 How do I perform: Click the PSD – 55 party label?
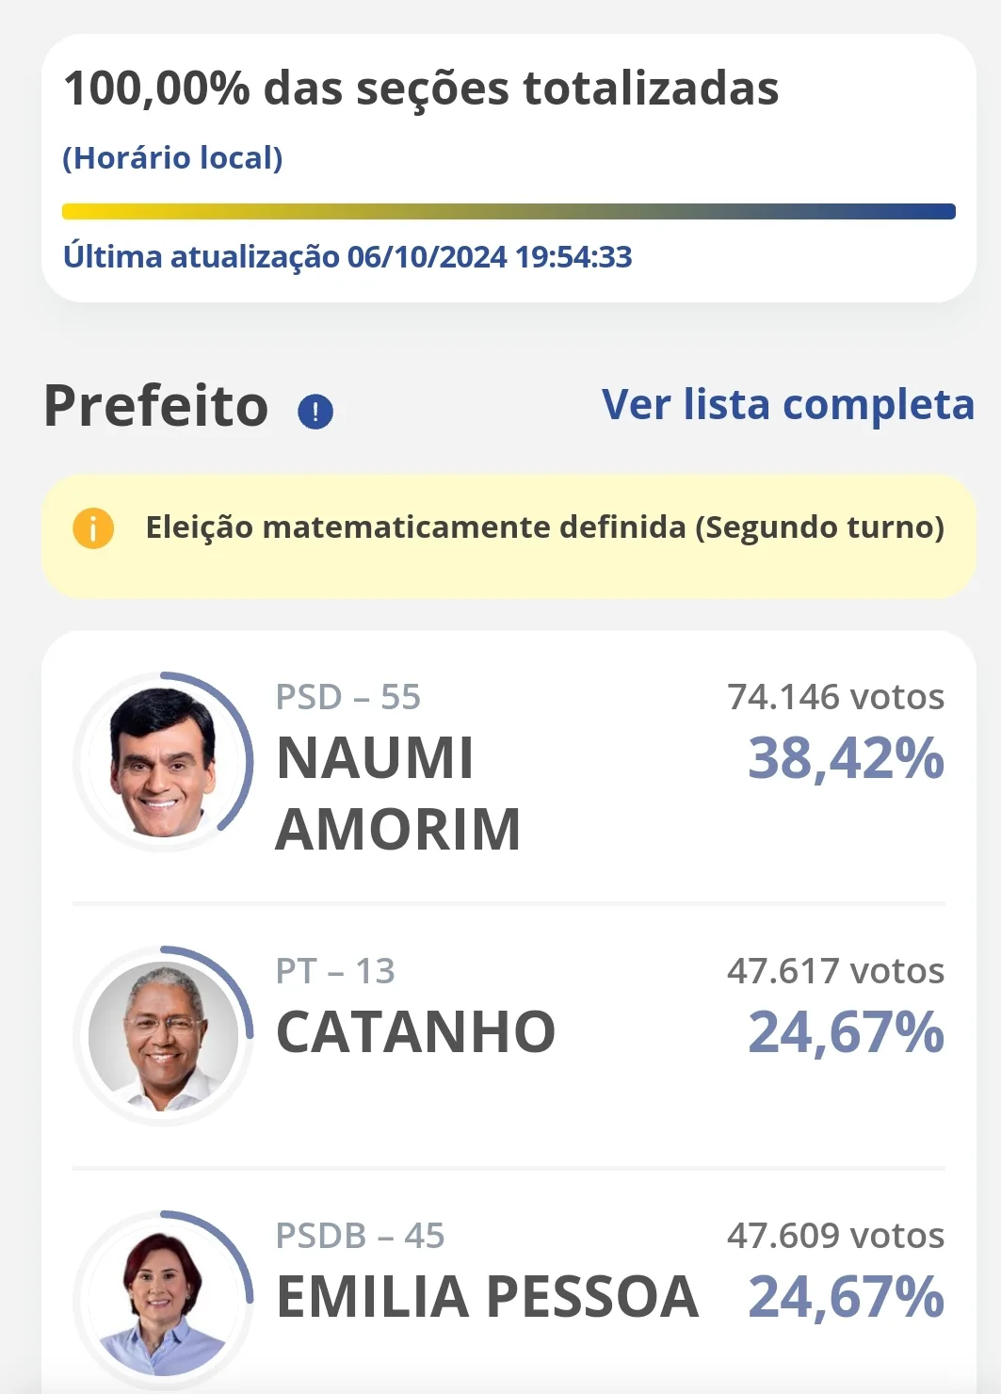click(347, 697)
